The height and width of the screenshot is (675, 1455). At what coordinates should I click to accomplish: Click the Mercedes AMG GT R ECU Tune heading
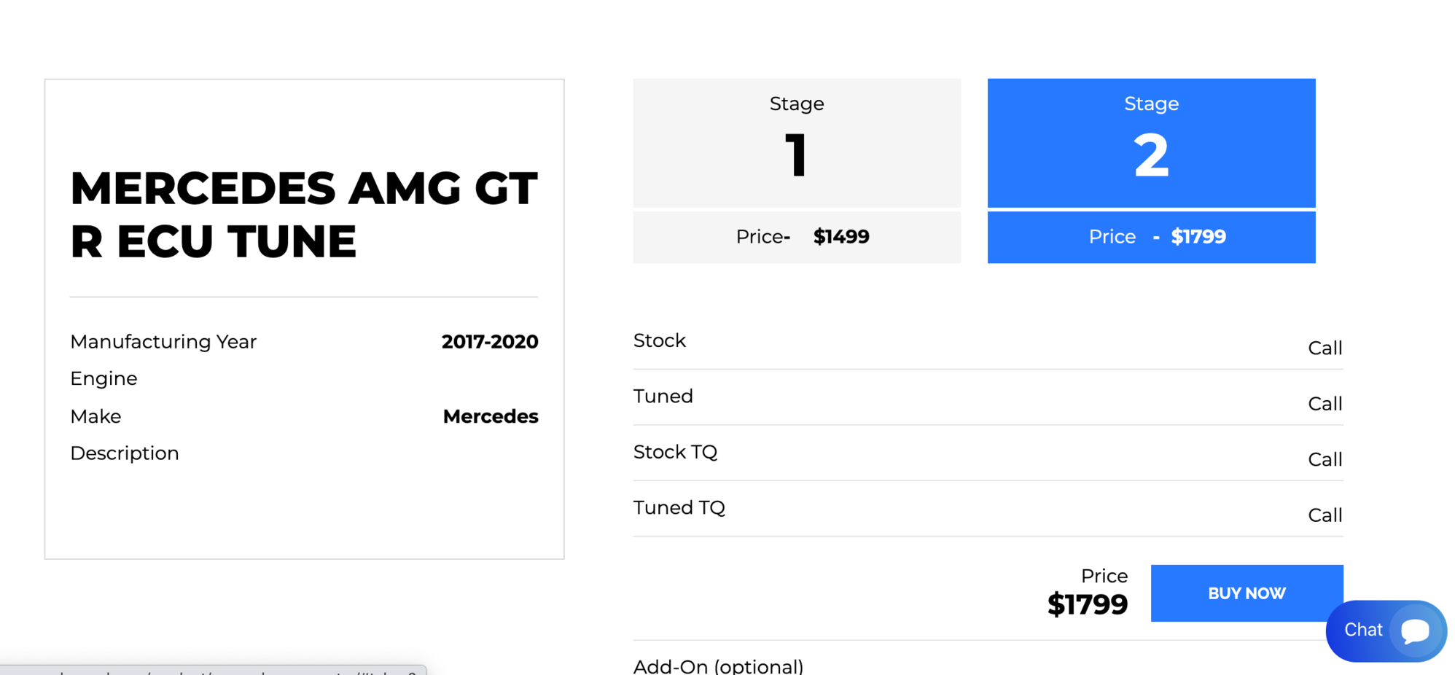click(x=304, y=214)
